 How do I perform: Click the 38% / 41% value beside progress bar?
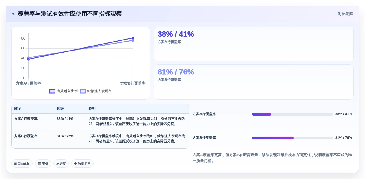(344, 114)
